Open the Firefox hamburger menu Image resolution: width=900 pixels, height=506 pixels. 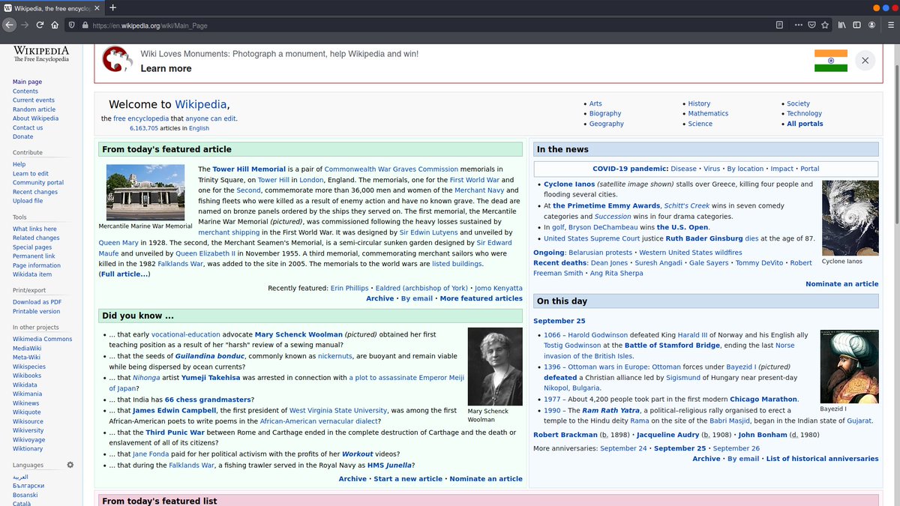pyautogui.click(x=889, y=25)
